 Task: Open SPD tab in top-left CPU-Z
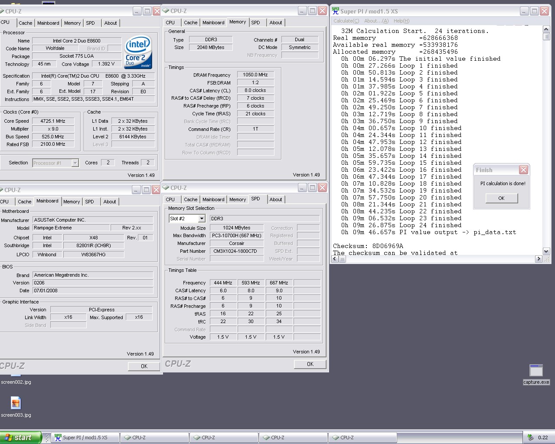pyautogui.click(x=90, y=23)
